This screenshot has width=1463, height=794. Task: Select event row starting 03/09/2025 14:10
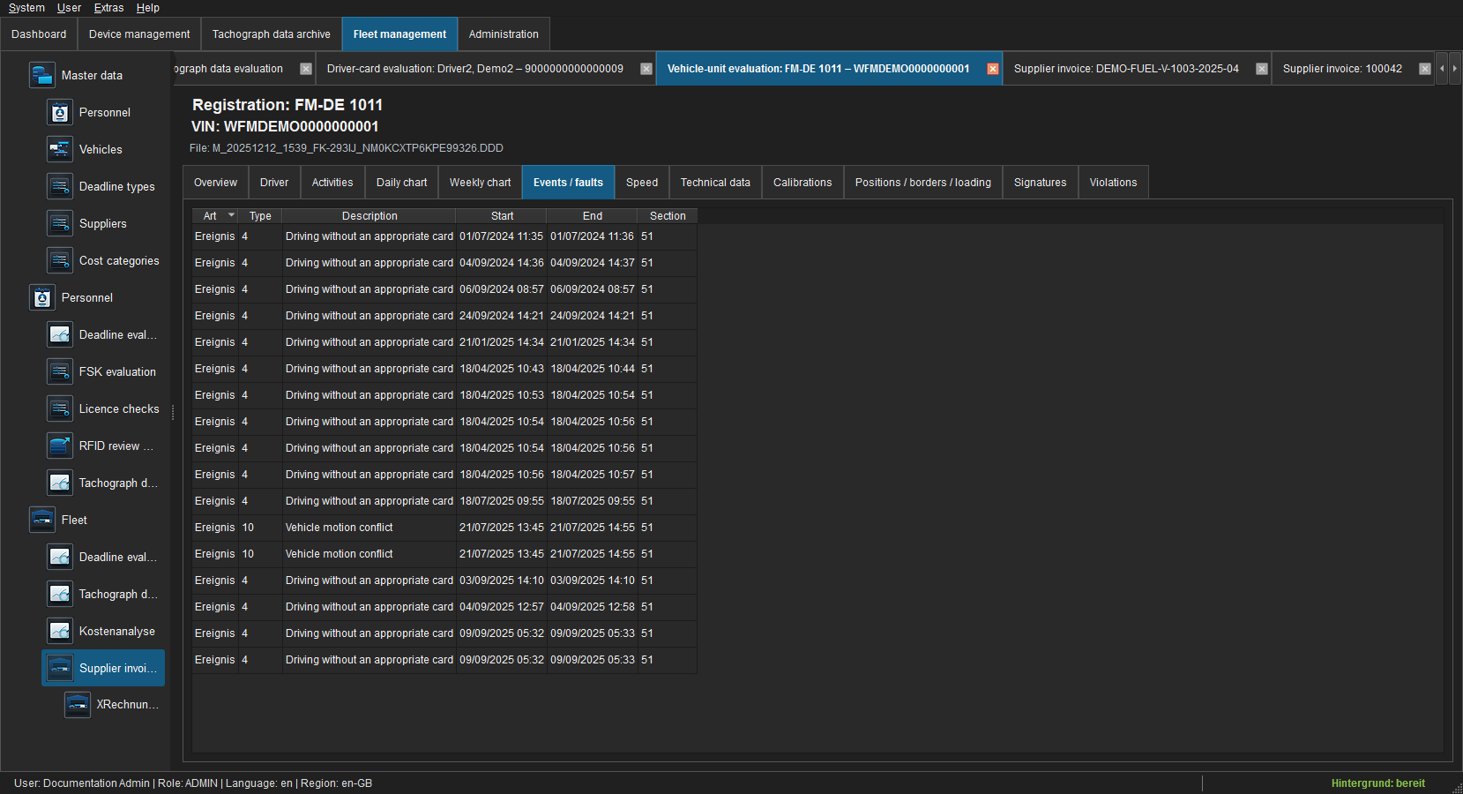(x=444, y=581)
